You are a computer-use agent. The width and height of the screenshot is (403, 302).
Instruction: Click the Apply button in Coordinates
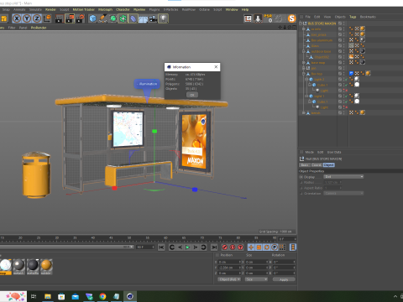(284, 279)
